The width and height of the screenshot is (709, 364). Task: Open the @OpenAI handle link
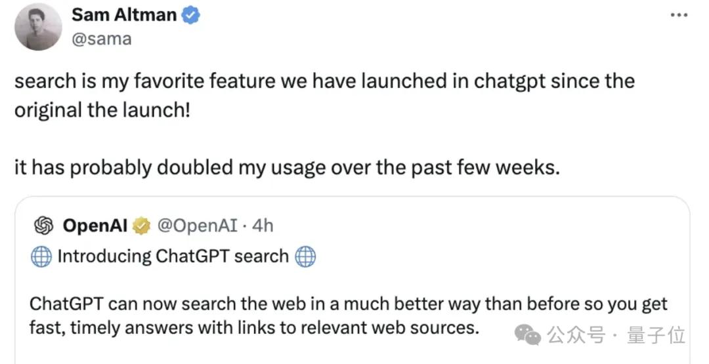(x=196, y=226)
